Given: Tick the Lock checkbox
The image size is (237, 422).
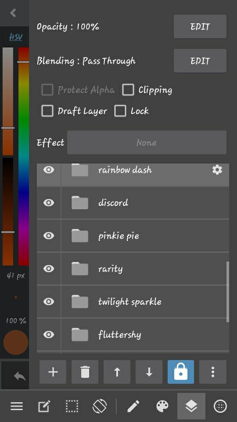Looking at the screenshot, I should 120,111.
